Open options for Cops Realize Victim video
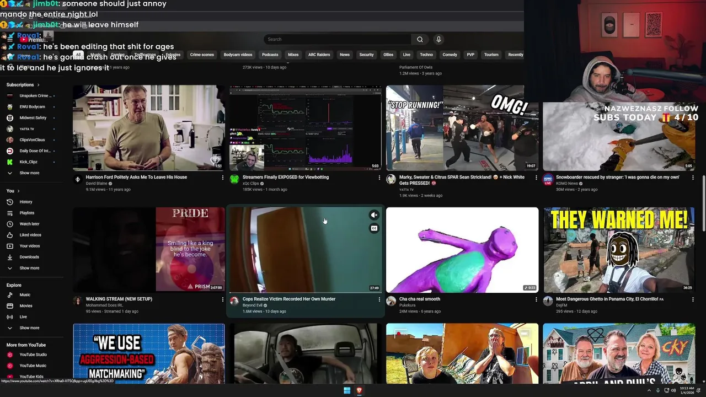 (x=379, y=299)
